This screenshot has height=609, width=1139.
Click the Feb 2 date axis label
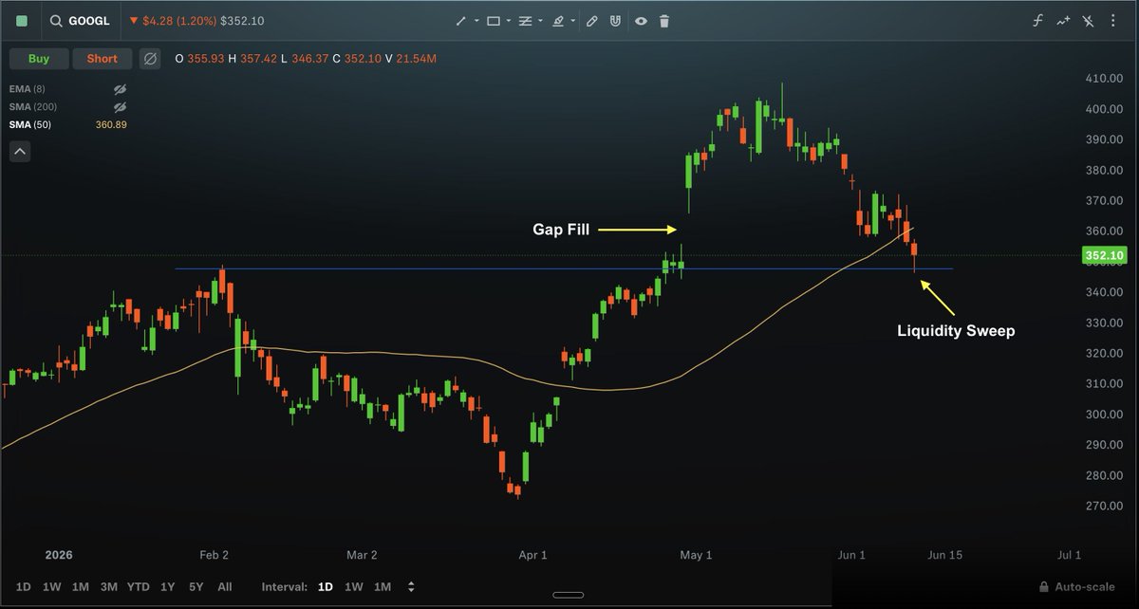(213, 555)
